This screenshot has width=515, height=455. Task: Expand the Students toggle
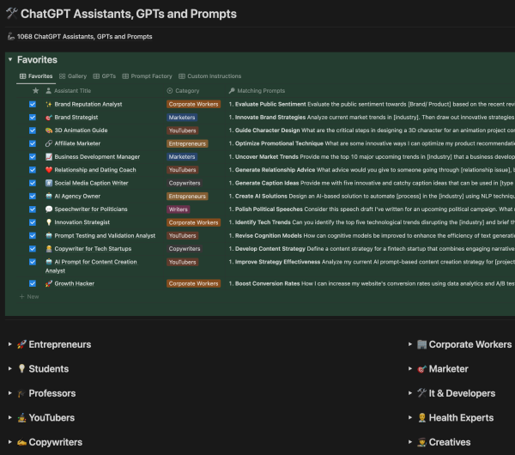[x=9, y=368]
